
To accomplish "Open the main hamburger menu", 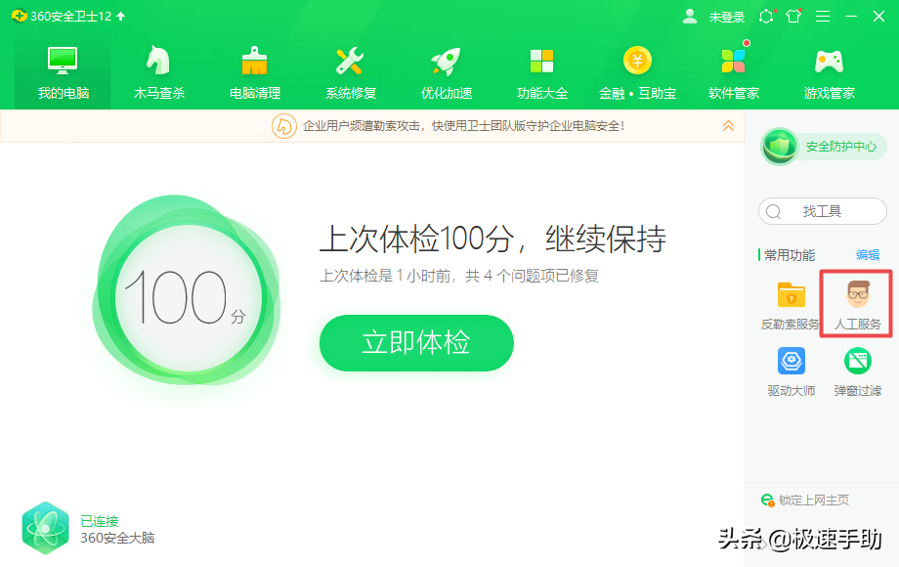I will pyautogui.click(x=823, y=16).
